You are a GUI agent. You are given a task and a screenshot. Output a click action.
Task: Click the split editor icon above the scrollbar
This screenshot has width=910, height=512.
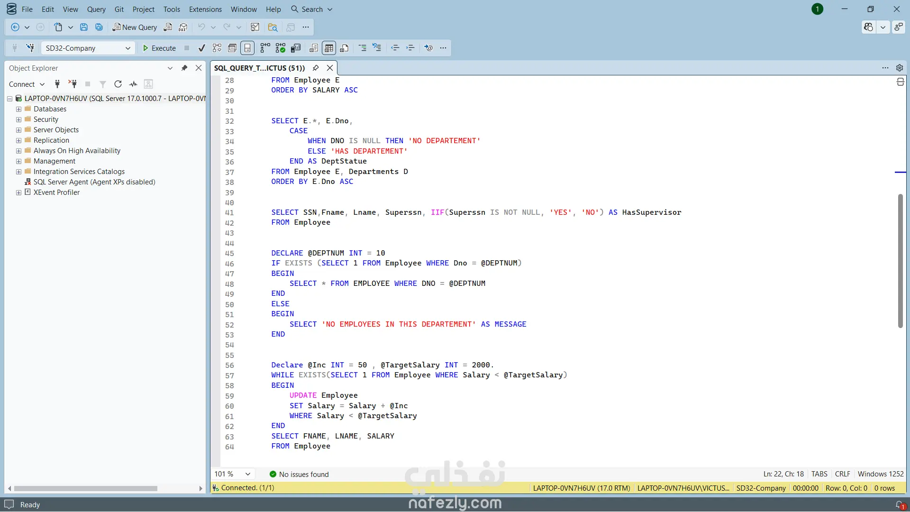point(901,82)
